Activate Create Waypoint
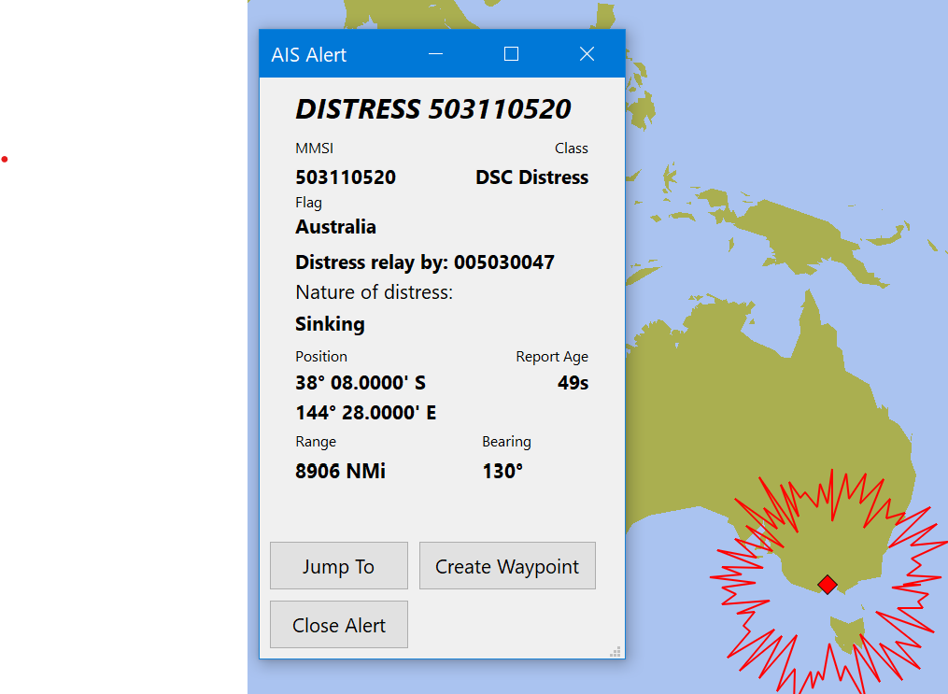This screenshot has width=948, height=694. point(507,565)
